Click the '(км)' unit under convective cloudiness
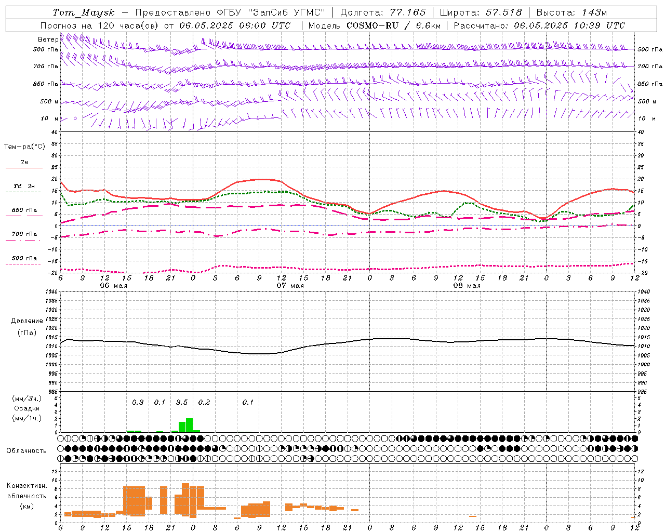The image size is (665, 532). 26,506
